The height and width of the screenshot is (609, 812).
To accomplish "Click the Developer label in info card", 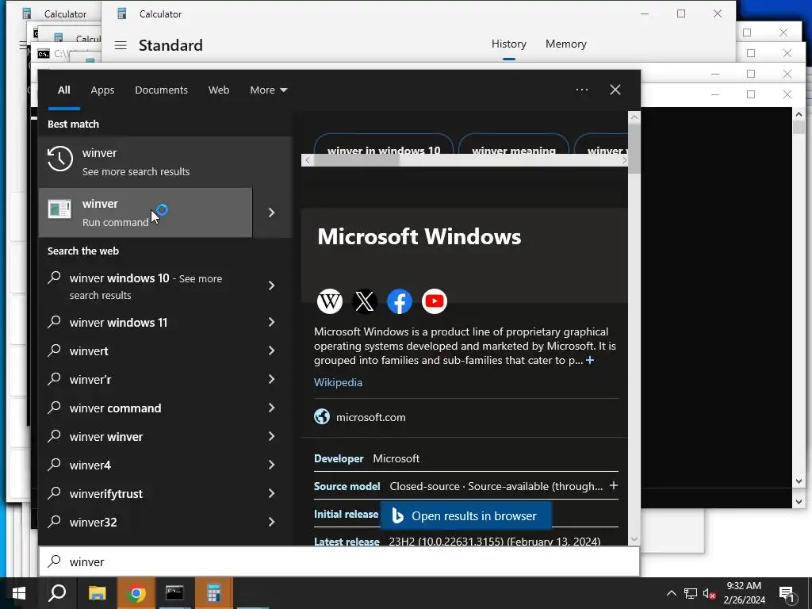I will (339, 458).
